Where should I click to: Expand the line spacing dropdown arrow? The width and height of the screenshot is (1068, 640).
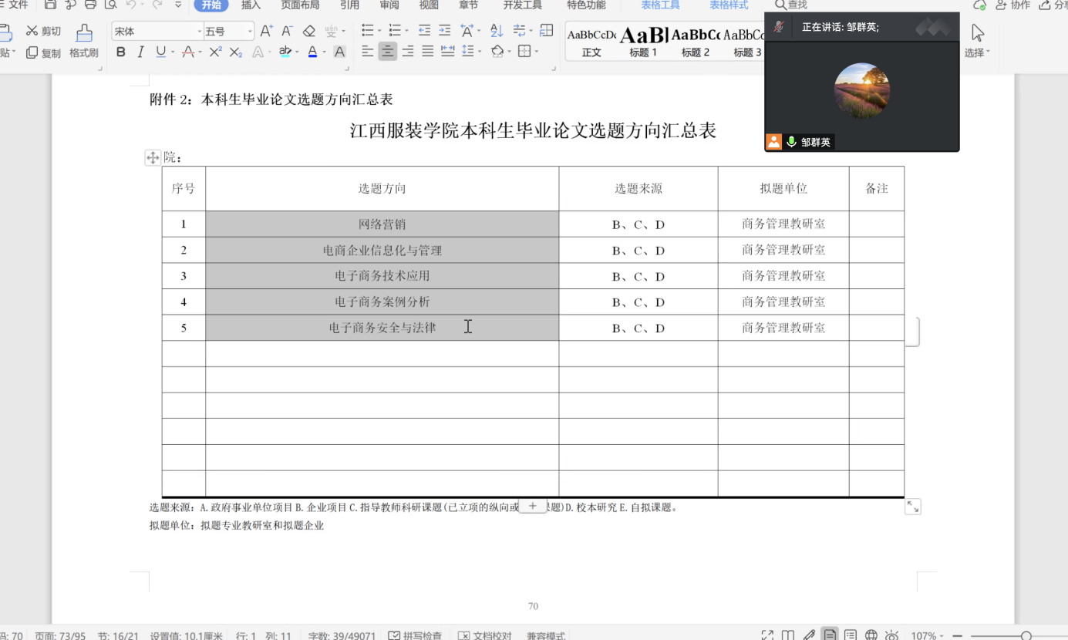pyautogui.click(x=480, y=52)
